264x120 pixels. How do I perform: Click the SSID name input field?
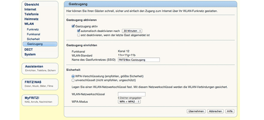tap(138, 60)
